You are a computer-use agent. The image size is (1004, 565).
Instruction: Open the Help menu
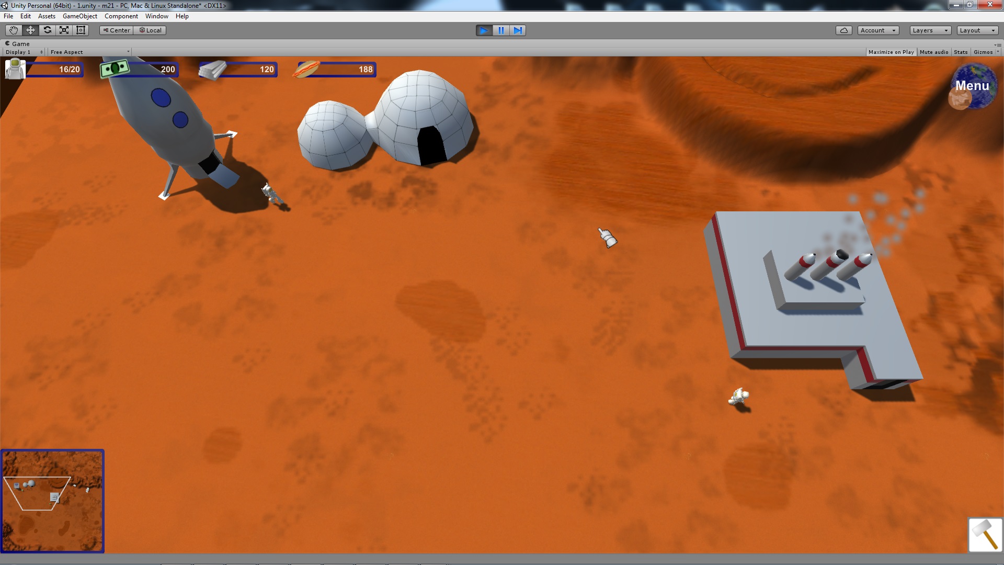[x=182, y=16]
